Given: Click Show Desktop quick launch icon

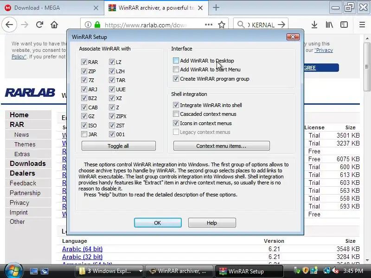Looking at the screenshot, I should pos(33,271).
